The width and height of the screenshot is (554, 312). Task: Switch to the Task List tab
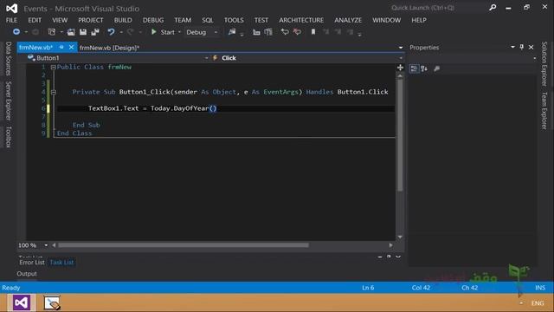tap(61, 262)
